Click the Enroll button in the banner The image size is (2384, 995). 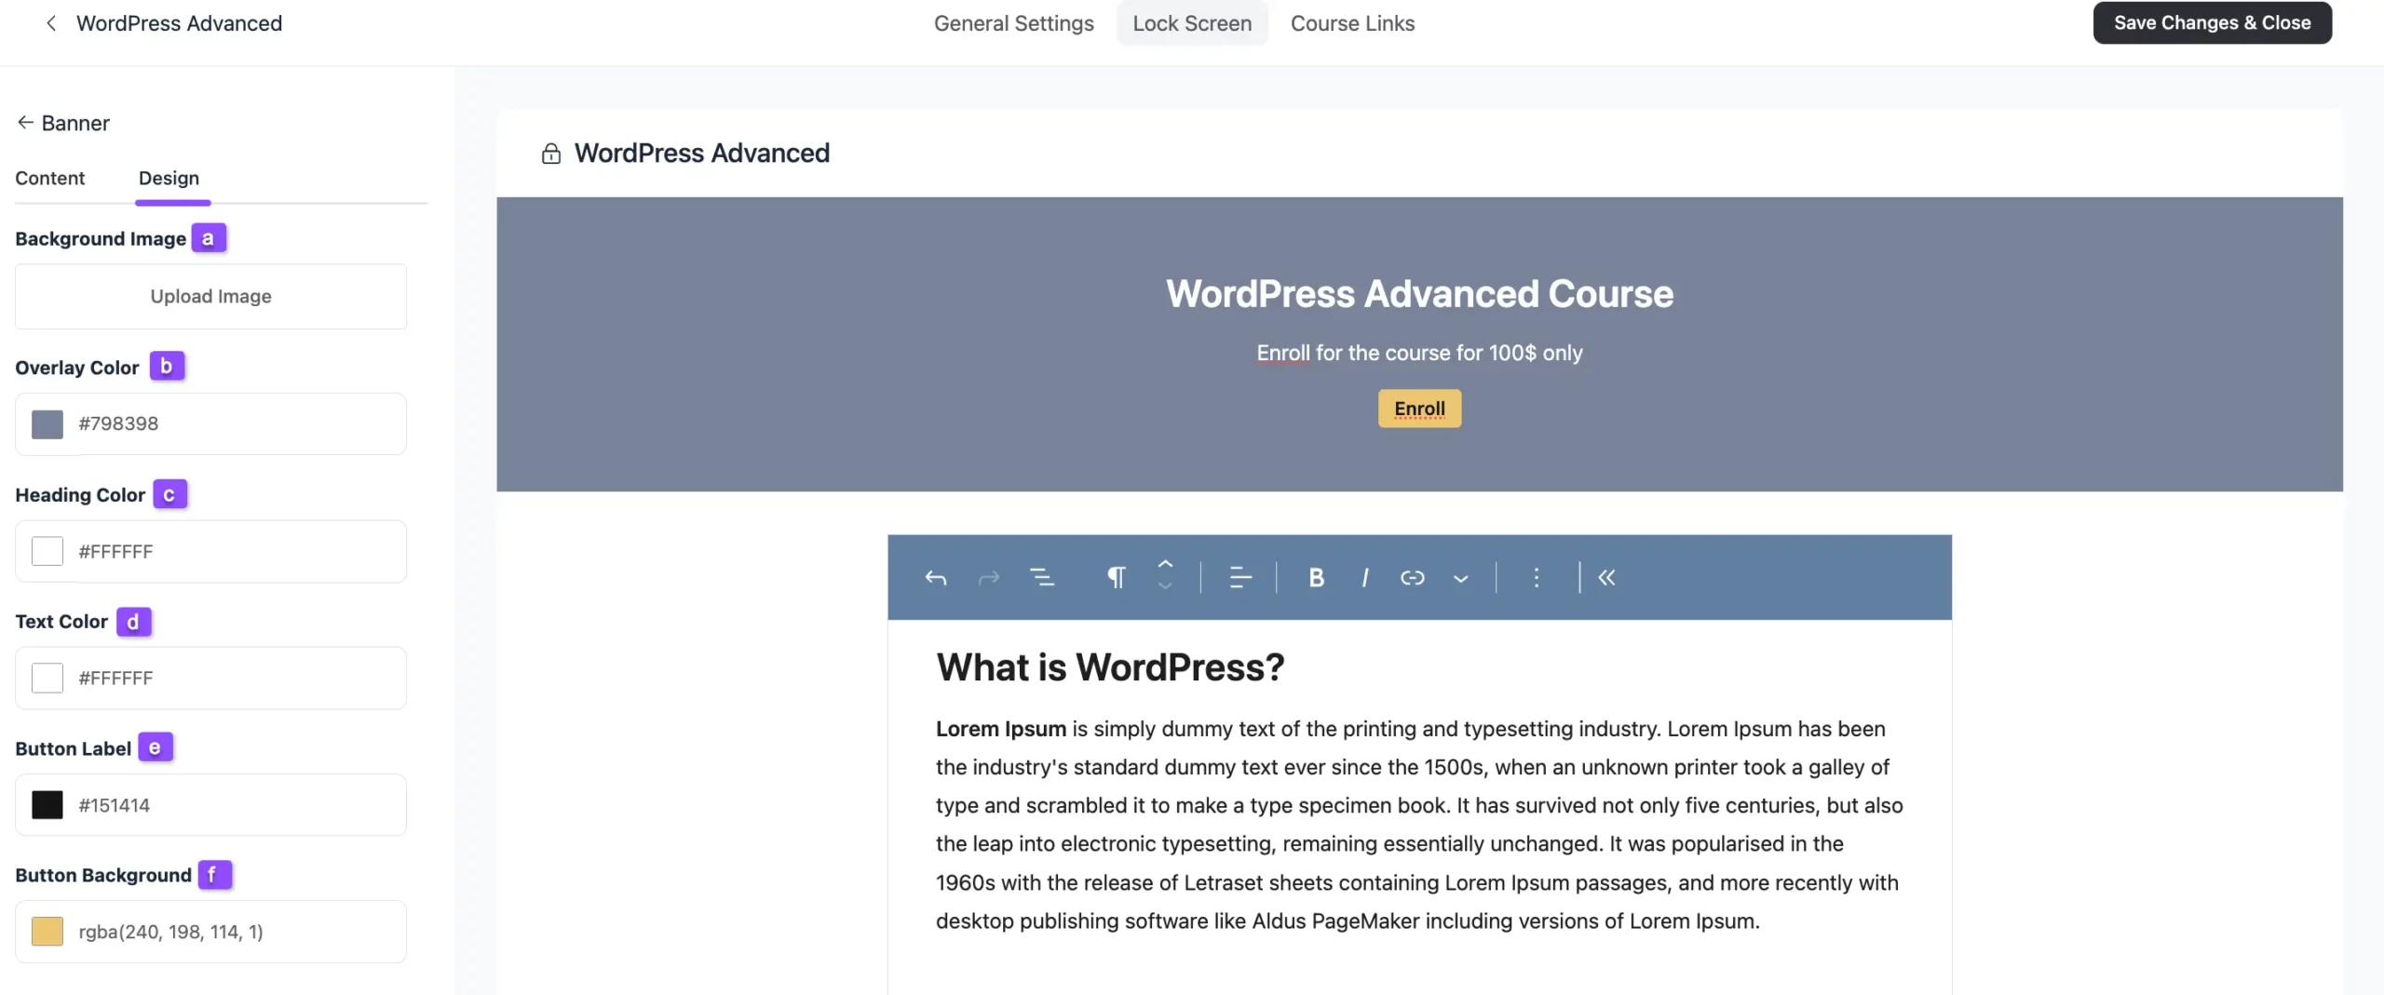tap(1419, 409)
